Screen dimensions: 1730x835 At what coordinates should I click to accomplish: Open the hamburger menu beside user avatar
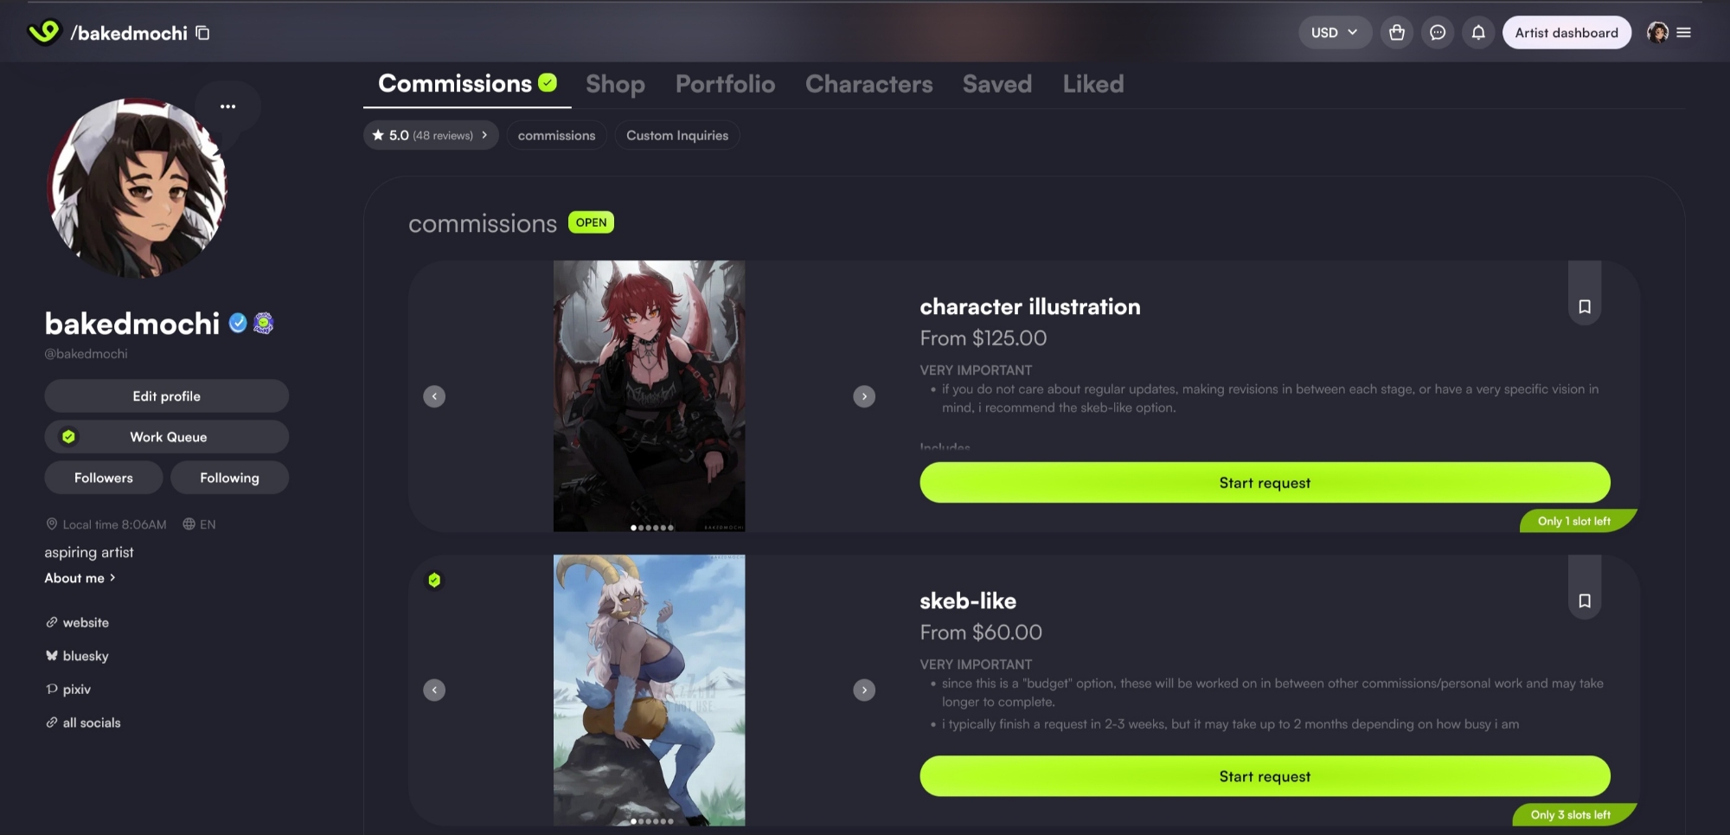coord(1683,33)
